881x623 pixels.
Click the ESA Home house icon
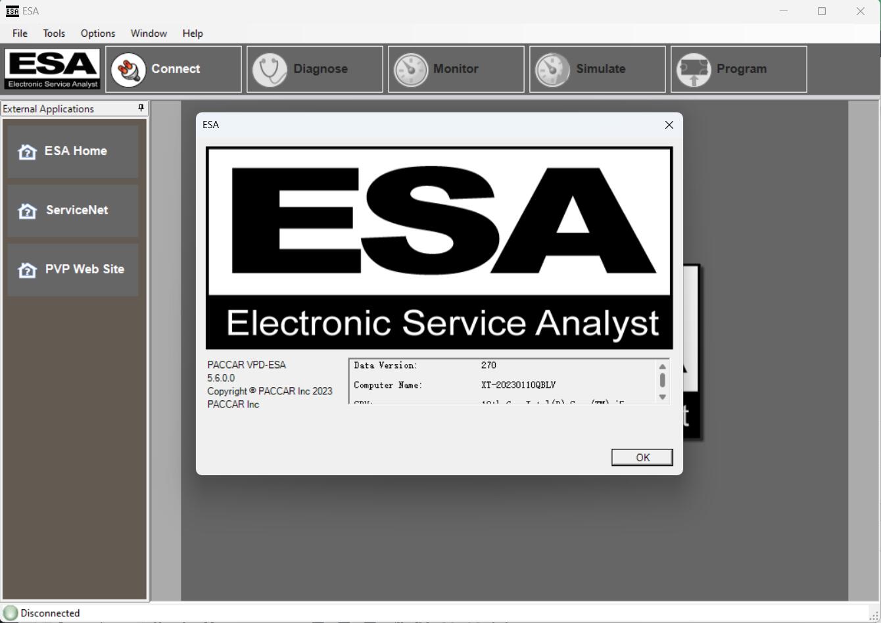[x=27, y=152]
